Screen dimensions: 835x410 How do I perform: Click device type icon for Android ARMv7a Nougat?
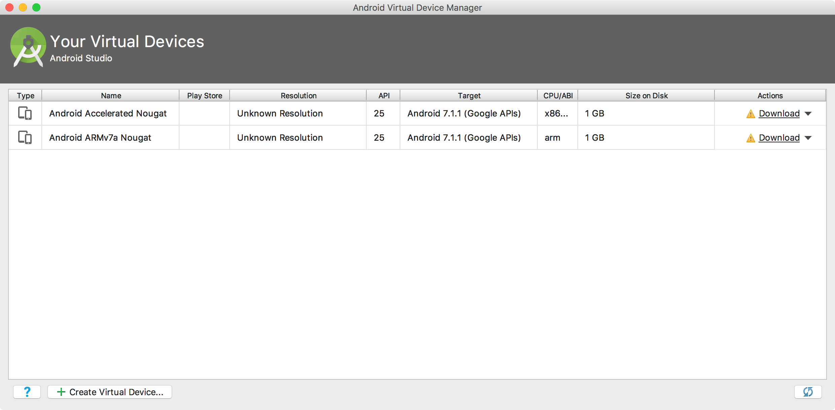click(25, 138)
